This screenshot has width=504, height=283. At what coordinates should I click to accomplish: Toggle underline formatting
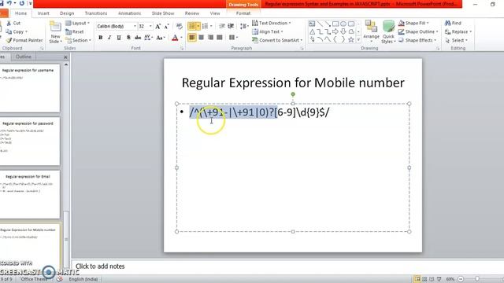tap(119, 38)
